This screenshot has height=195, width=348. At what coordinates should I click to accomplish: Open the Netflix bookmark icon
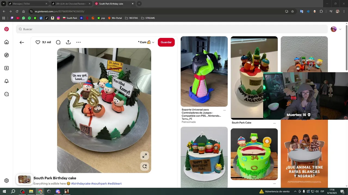click(x=87, y=18)
